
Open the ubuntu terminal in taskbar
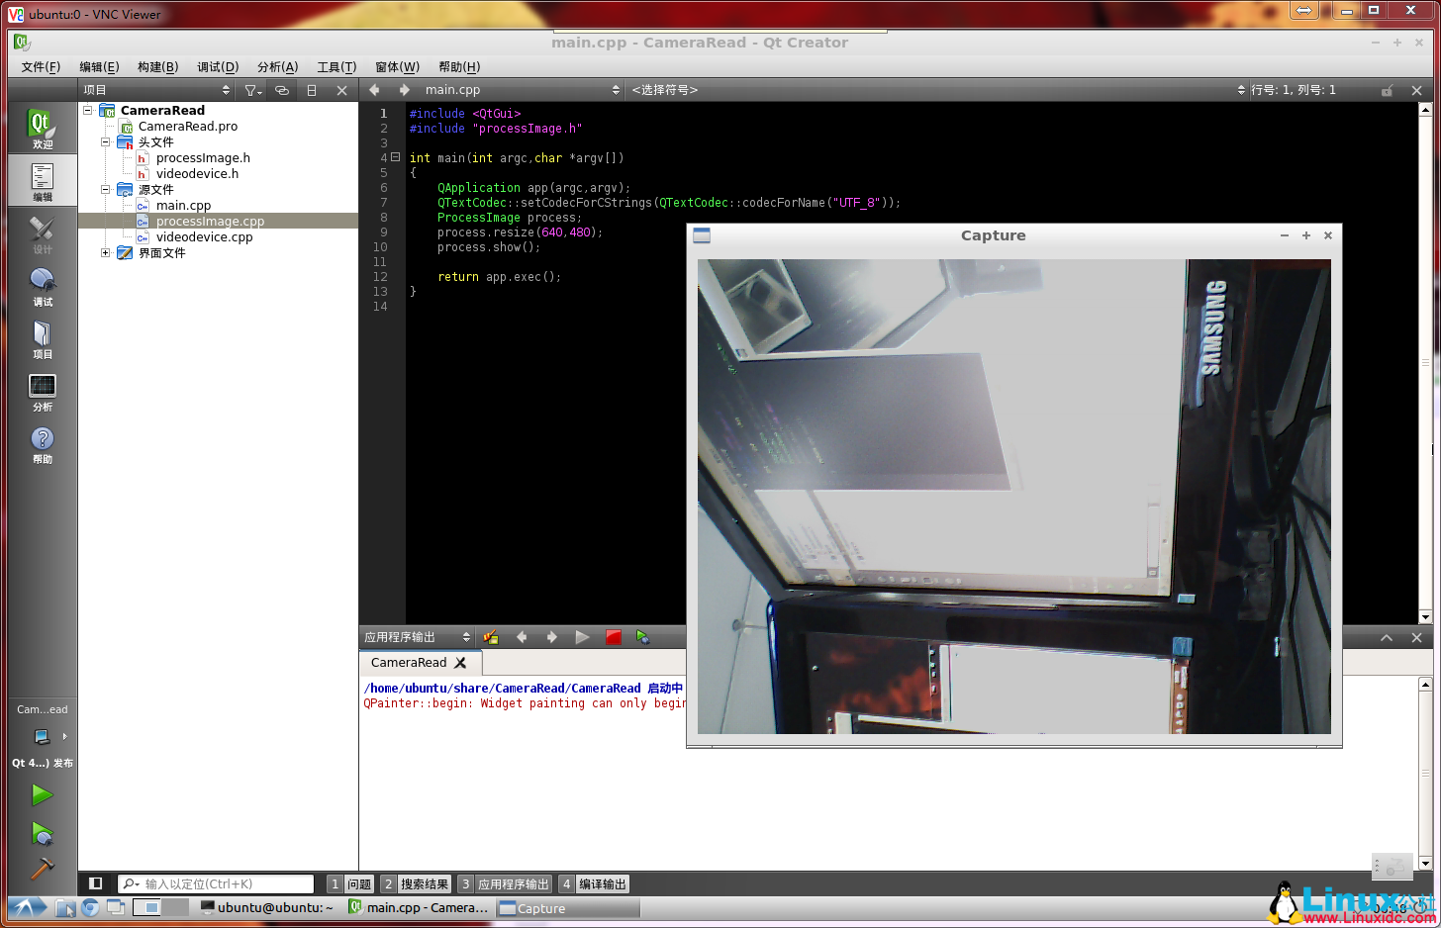point(267,907)
